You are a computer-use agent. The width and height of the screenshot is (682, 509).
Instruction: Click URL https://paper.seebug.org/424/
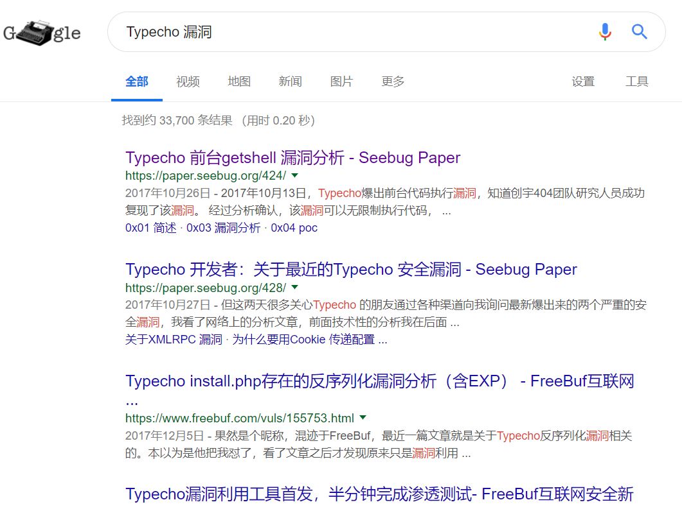(206, 175)
